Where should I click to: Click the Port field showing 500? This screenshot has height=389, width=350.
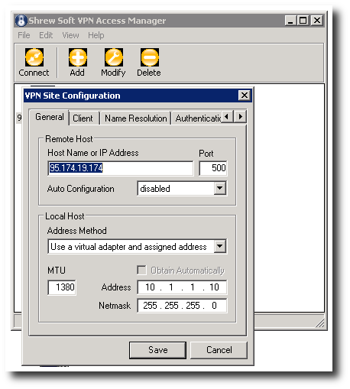[x=213, y=168]
